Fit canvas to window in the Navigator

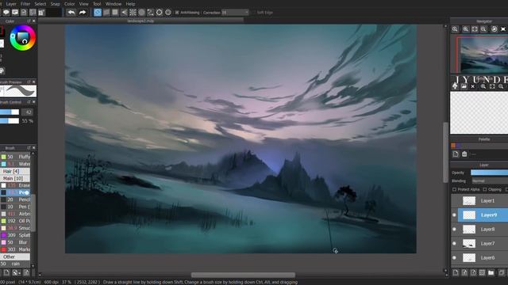click(475, 29)
